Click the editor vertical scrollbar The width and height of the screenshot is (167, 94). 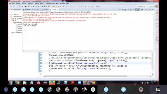152,61
